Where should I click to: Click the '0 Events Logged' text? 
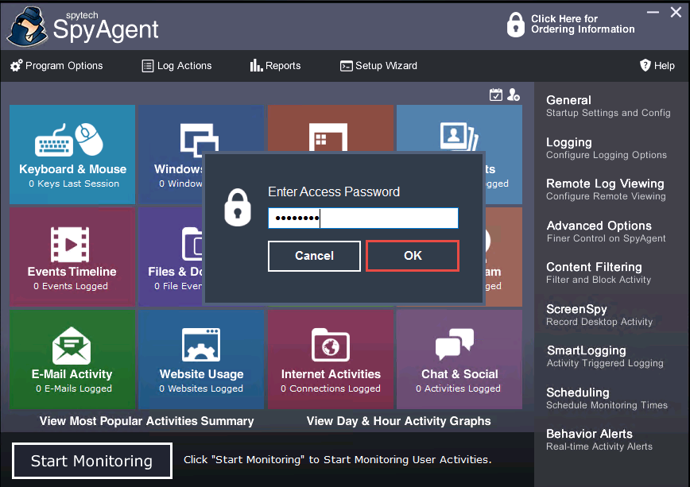tap(71, 286)
